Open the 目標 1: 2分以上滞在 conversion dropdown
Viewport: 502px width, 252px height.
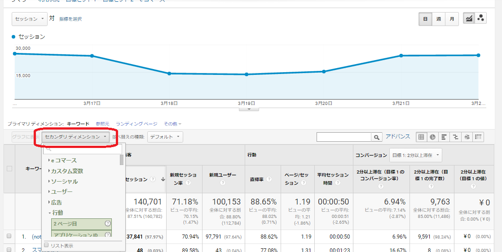[415, 155]
